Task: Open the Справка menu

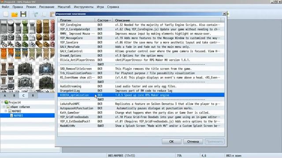Action: click(x=113, y=7)
